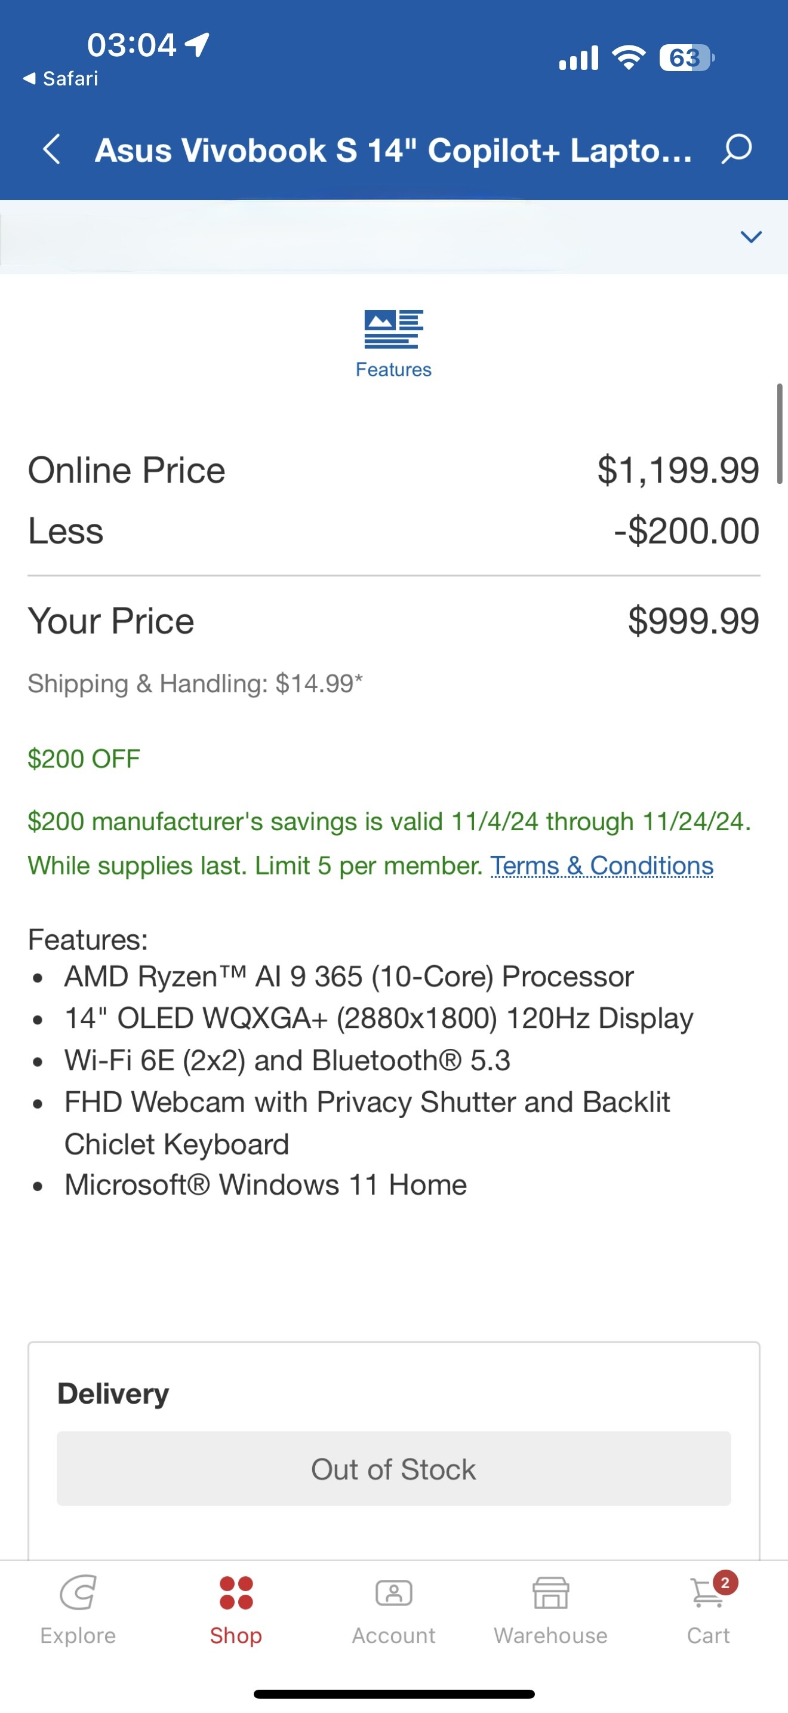Tap the $200 OFF promotion text
The image size is (788, 1713).
pos(84,759)
